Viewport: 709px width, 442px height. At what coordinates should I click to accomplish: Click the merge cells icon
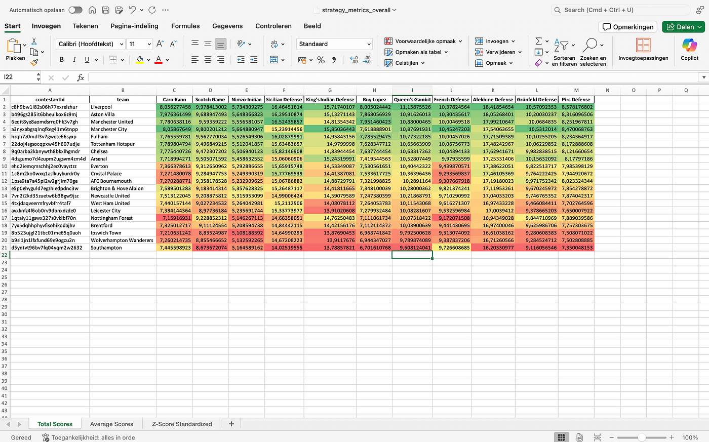(274, 60)
